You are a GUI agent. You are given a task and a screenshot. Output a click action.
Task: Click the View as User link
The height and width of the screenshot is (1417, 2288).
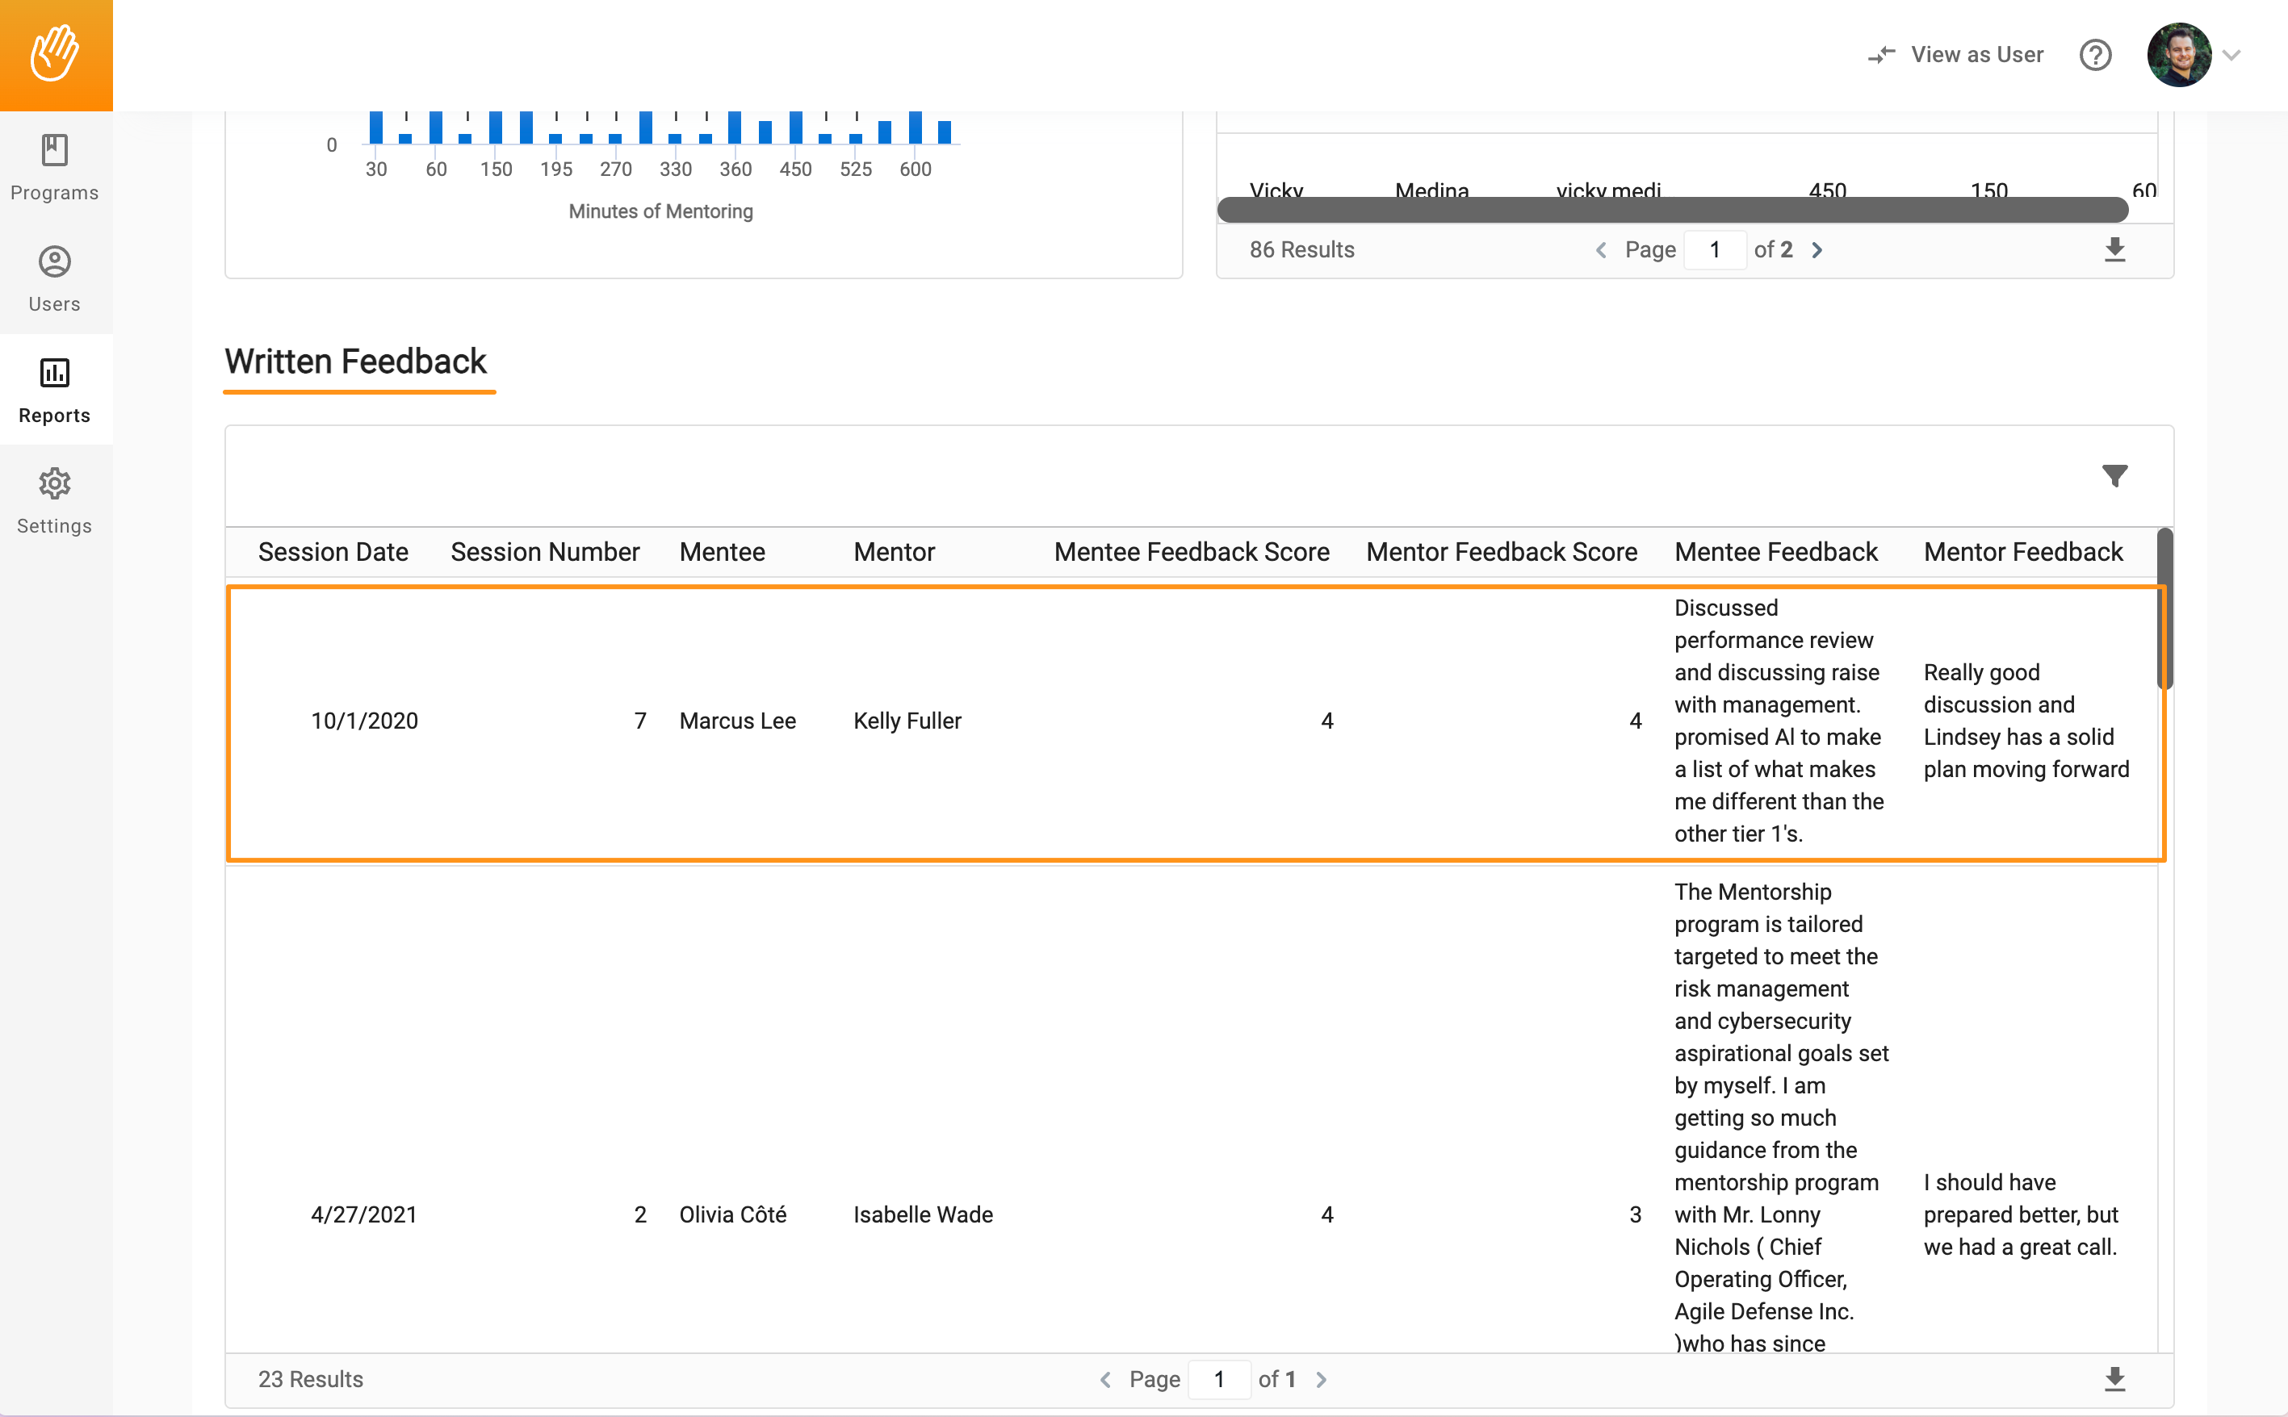tap(1977, 54)
